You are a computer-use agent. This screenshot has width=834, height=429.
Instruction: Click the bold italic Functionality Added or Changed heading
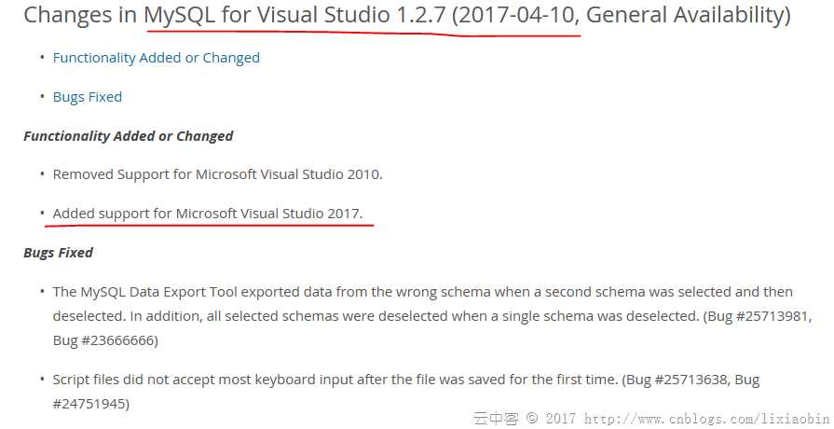click(x=129, y=136)
